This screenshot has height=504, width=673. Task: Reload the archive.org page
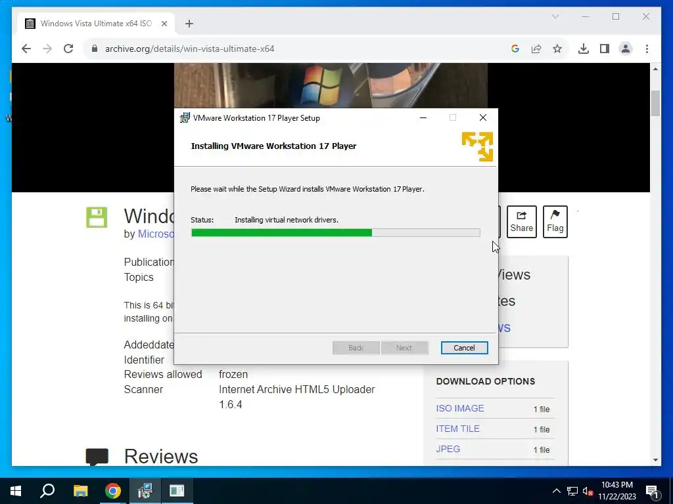[x=68, y=49]
